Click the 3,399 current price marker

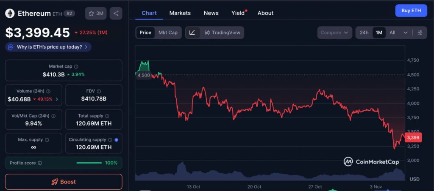[413, 137]
